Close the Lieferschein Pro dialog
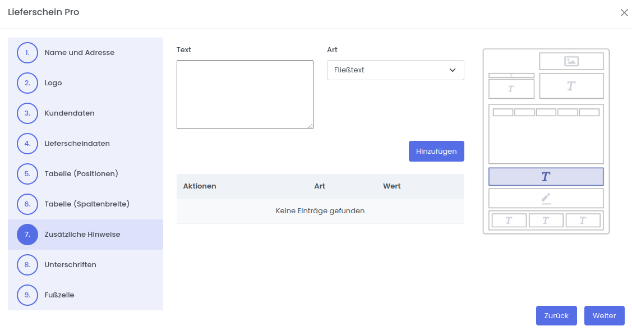 coord(624,13)
